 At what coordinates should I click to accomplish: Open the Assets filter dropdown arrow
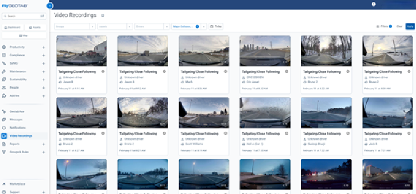click(130, 26)
